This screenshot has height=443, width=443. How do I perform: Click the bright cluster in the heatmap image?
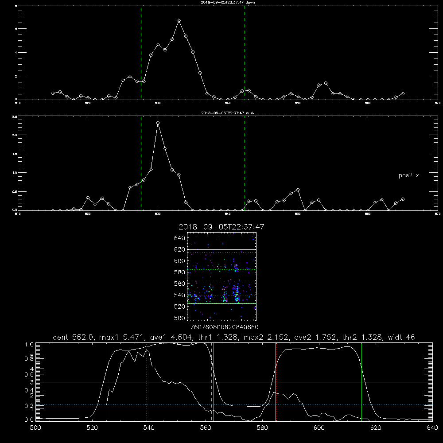237,295
